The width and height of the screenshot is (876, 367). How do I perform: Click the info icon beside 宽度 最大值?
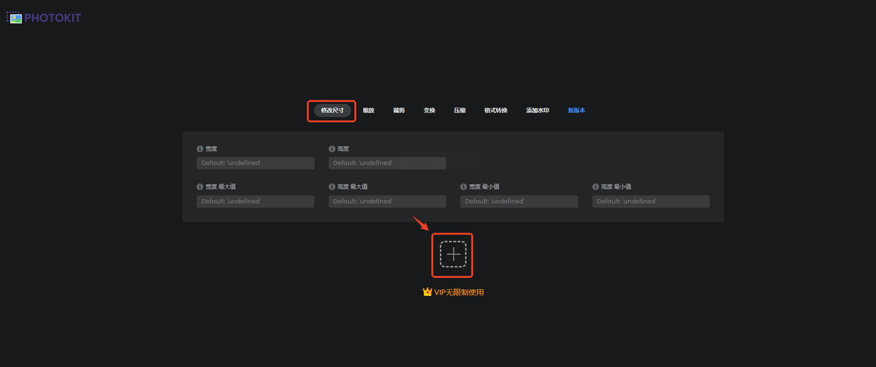200,187
